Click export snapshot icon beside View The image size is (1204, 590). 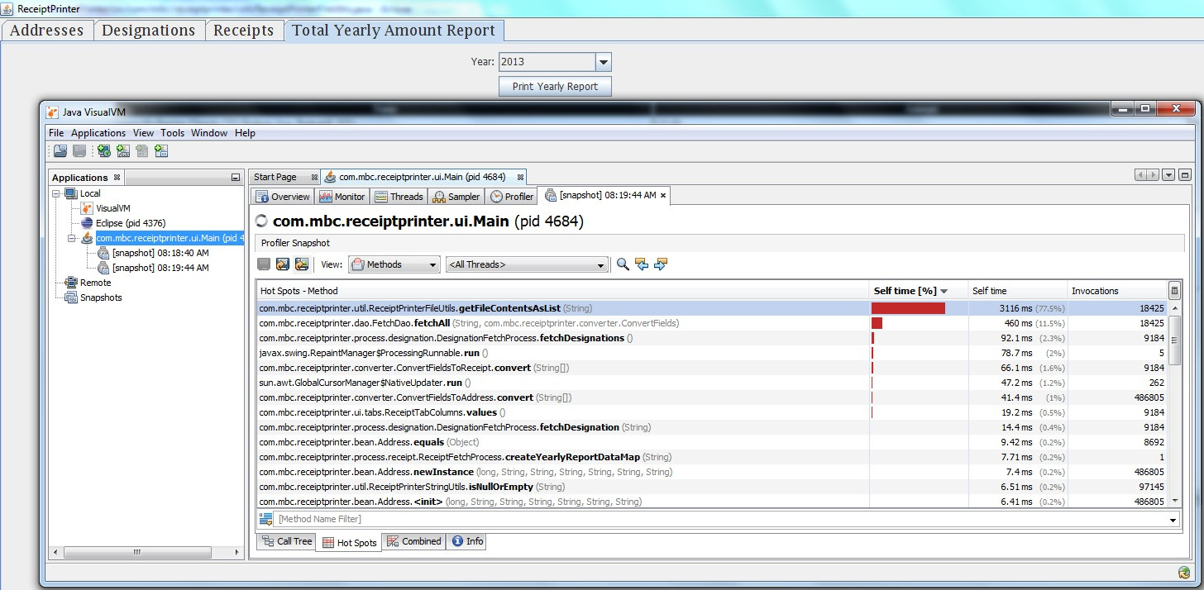[x=283, y=264]
